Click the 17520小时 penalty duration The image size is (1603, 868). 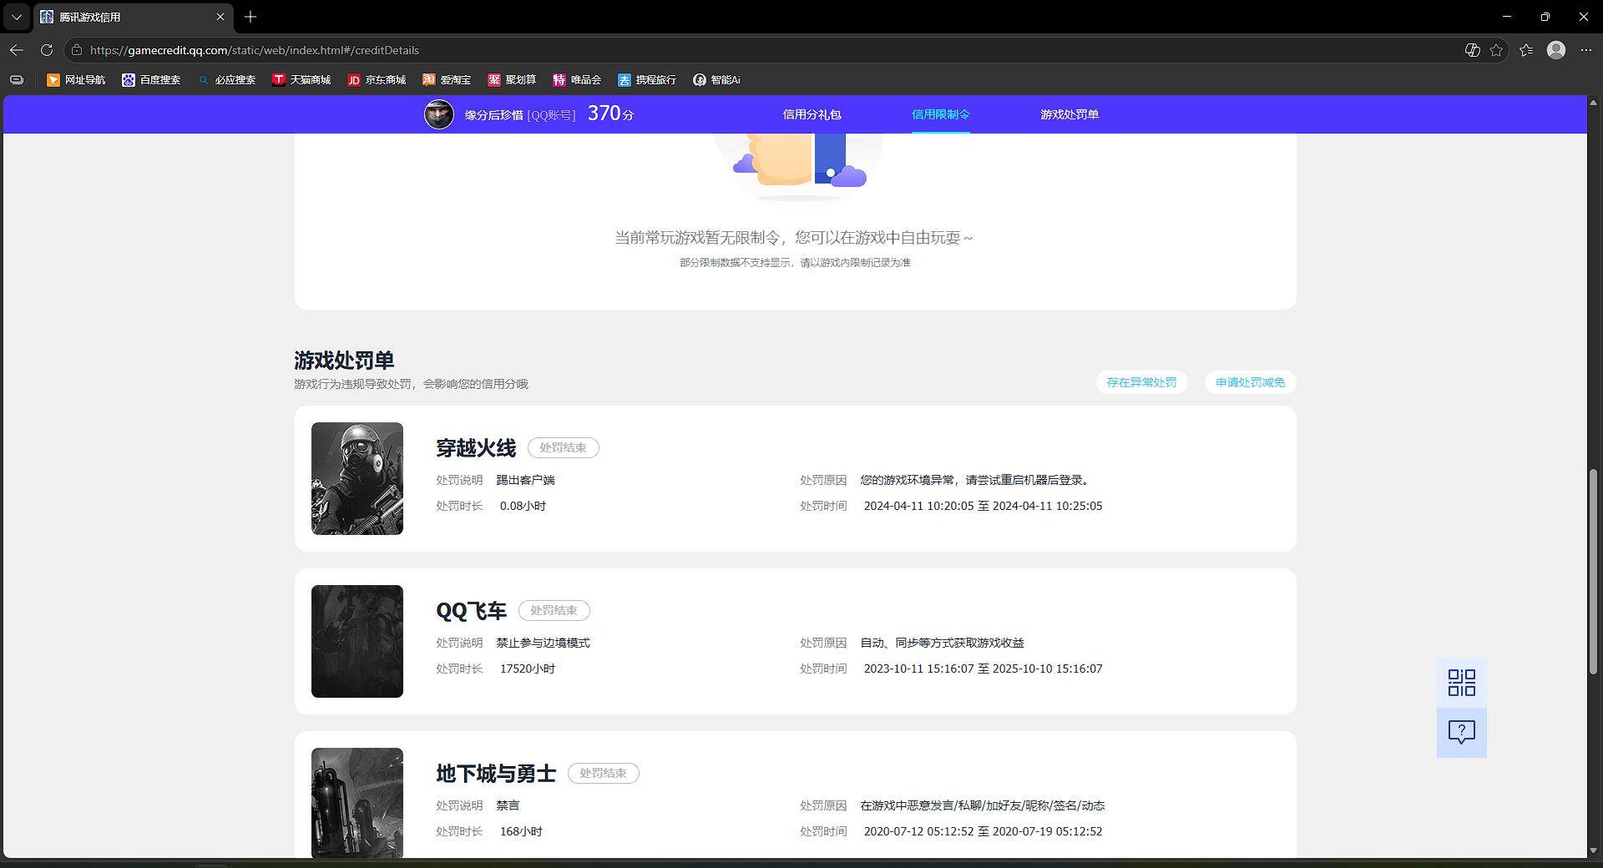coord(528,669)
